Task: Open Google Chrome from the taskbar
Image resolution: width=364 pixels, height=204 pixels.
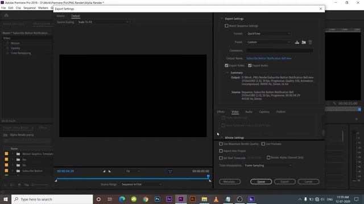Action: click(x=146, y=199)
